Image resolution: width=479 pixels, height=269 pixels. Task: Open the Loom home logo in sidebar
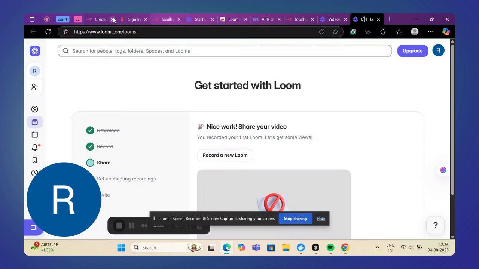coord(35,51)
